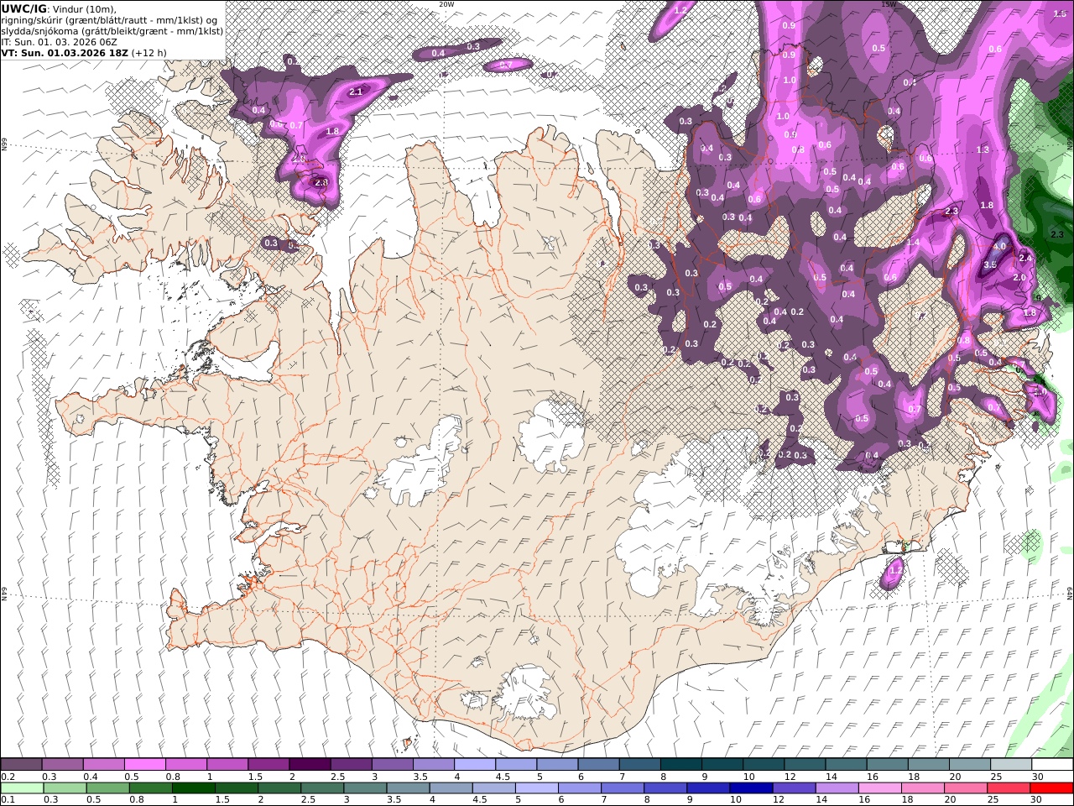Screen dimensions: 1074x806
Task: Click the '1.5' value at the top-right corner
Action: [x=1060, y=13]
